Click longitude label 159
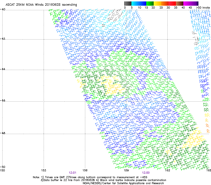Viewport: 211px width, 185px height. pos(126,170)
